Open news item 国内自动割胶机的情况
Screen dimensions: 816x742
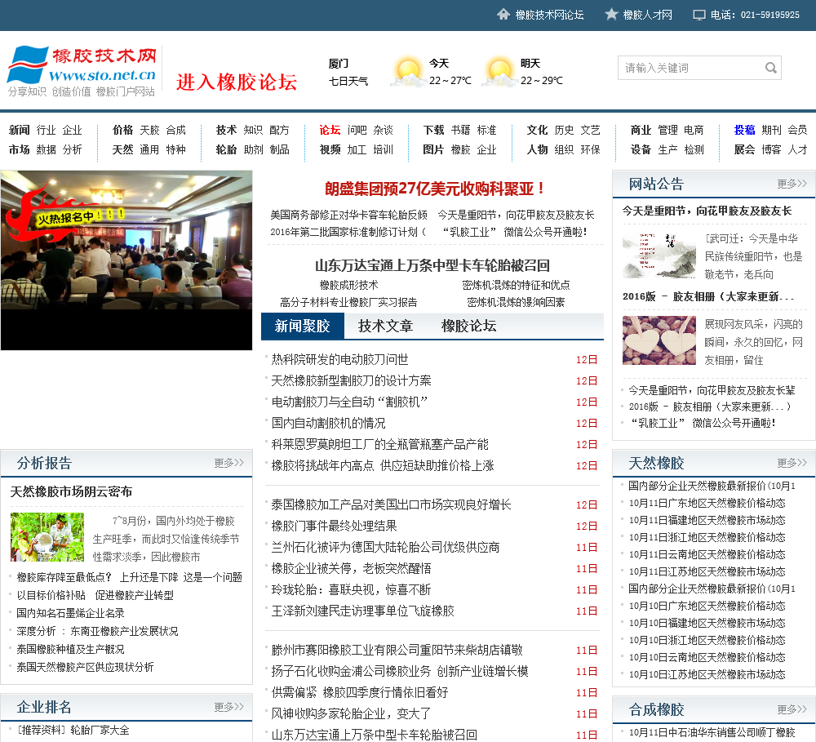click(x=328, y=424)
